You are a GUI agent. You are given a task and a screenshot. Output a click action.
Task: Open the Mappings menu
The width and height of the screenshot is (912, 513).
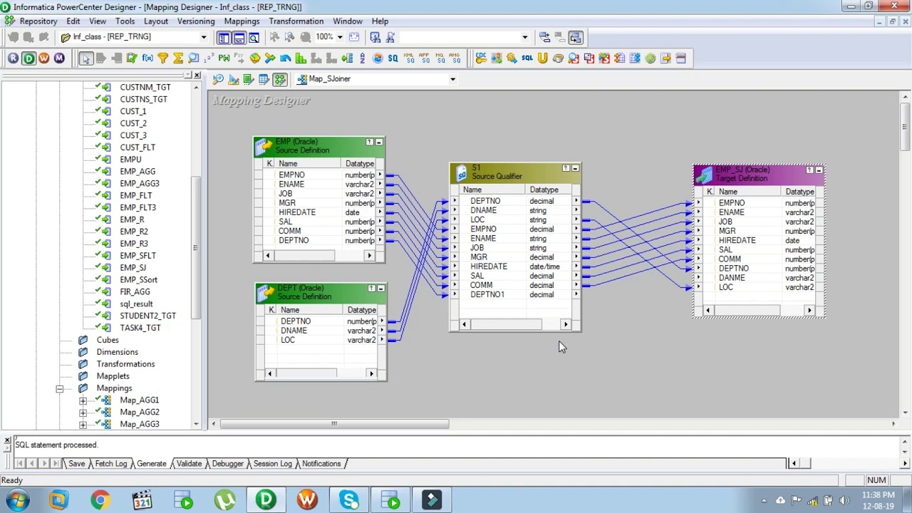point(242,21)
